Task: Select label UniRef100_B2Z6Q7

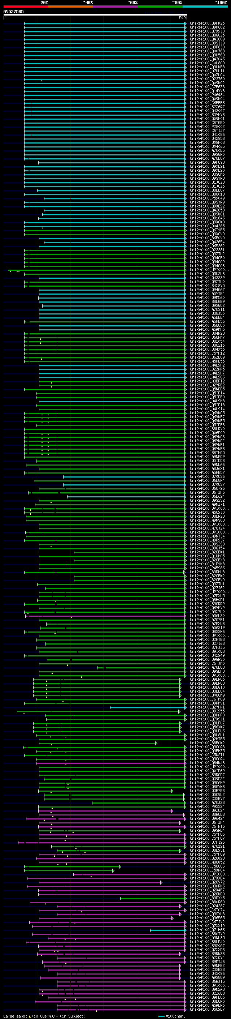Action: click(207, 107)
